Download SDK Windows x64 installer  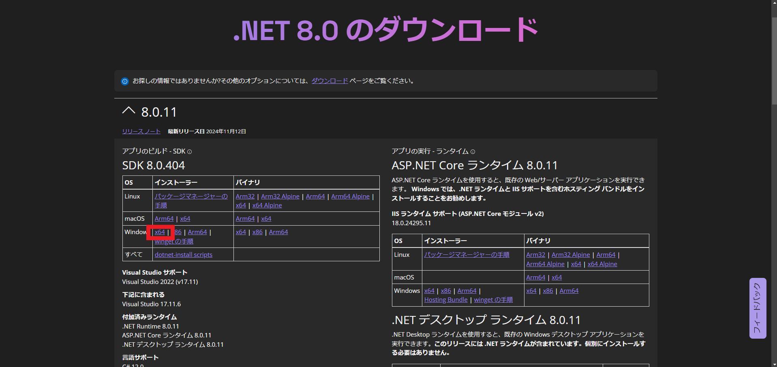[x=160, y=232]
